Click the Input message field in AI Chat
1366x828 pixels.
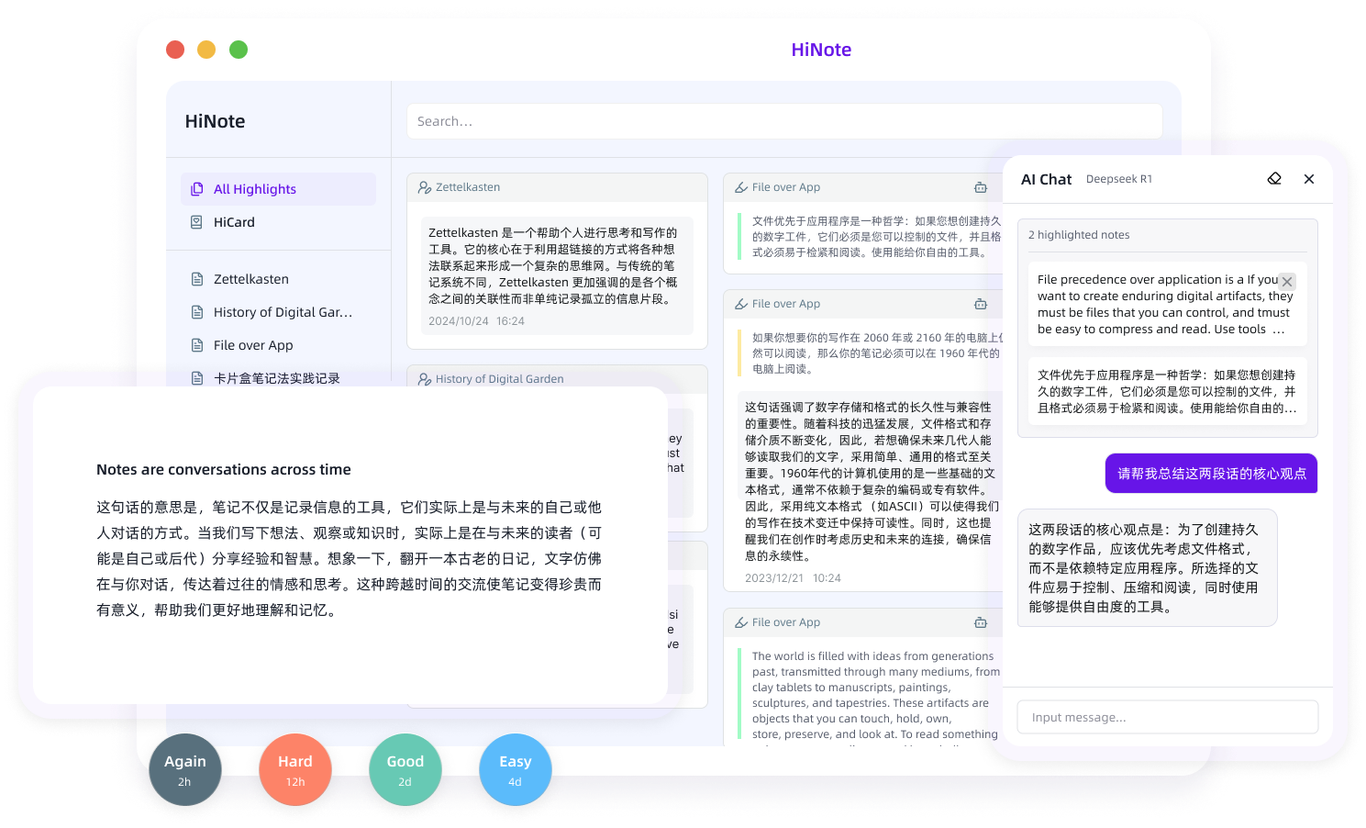[1167, 717]
